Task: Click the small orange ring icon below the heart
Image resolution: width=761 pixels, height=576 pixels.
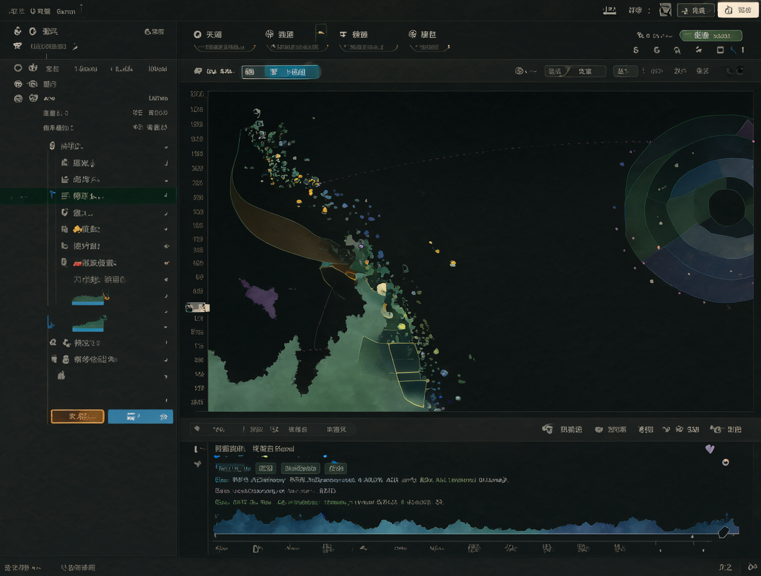Action: click(x=726, y=462)
